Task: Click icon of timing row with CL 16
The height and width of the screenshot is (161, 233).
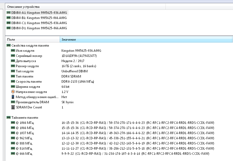Action: click(x=13, y=123)
